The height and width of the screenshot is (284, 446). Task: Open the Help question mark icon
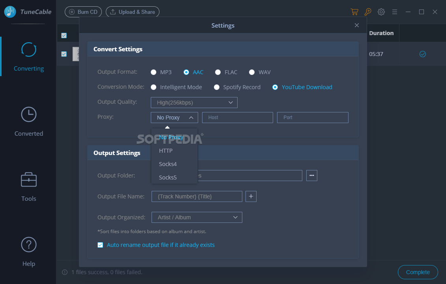29,245
